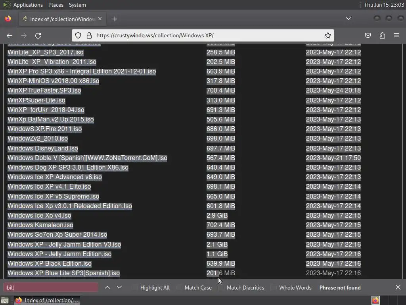Toggle Match Diacritics checkbox

221,288
